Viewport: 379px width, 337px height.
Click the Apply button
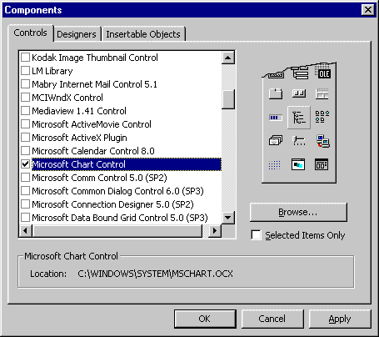click(340, 319)
